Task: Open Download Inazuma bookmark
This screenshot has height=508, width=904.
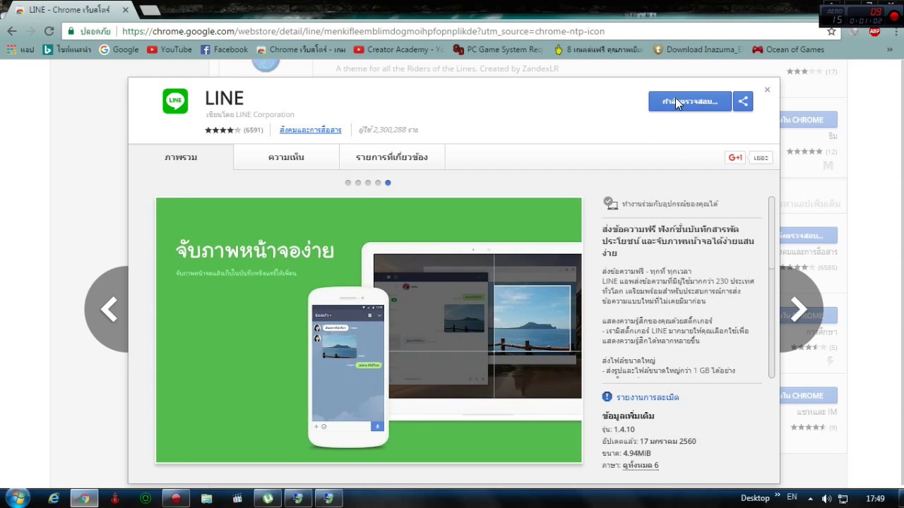Action: point(698,49)
